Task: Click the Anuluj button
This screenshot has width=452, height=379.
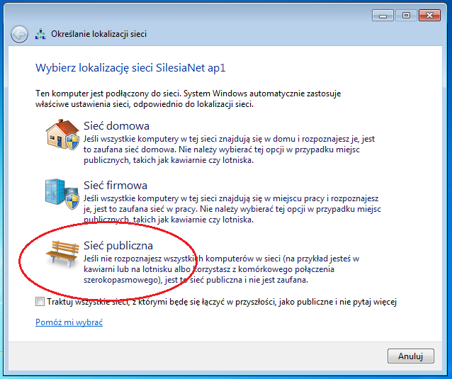Action: point(410,356)
